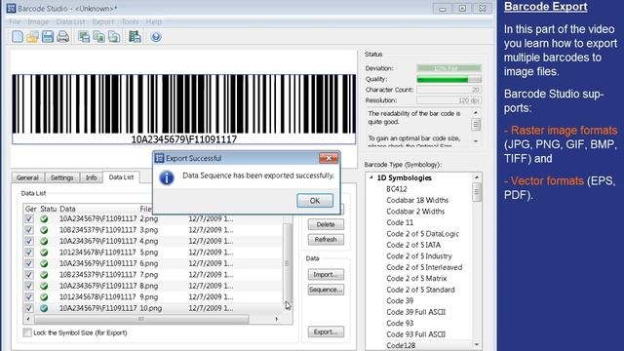Image resolution: width=624 pixels, height=351 pixels.
Task: Click the data list left scroll arrow
Action: pos(28,319)
